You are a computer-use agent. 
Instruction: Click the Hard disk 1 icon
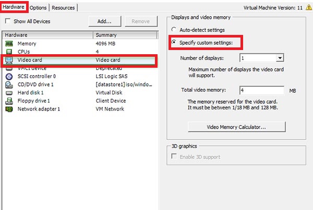pyautogui.click(x=9, y=93)
